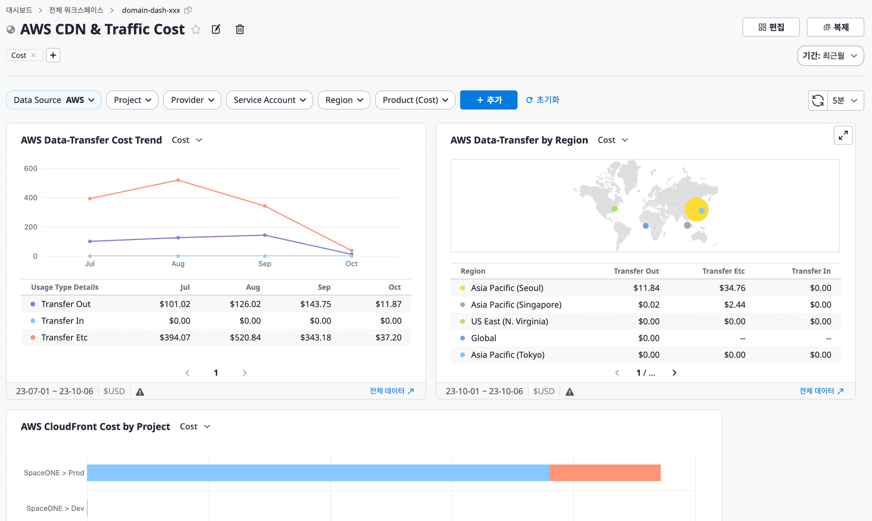This screenshot has height=521, width=872.
Task: Open the Service Account filter dropdown
Action: [x=269, y=100]
